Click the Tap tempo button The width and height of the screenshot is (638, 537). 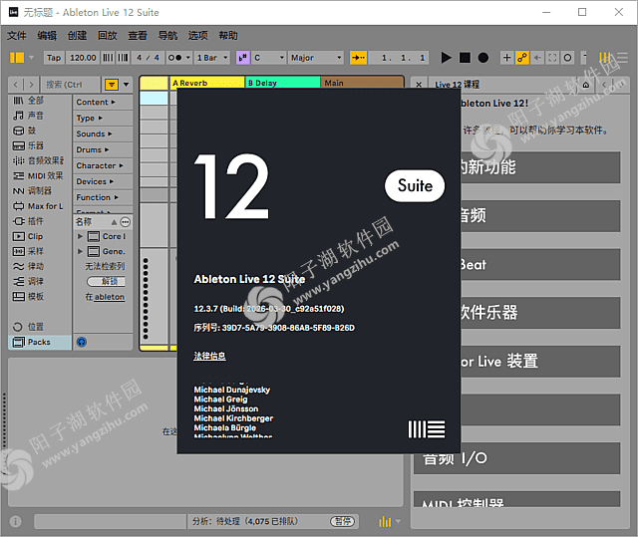(x=54, y=58)
